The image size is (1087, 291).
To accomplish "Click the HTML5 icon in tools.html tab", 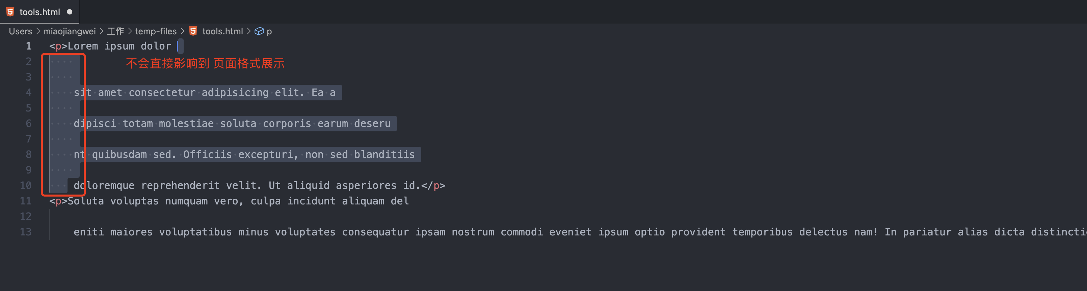I will [10, 12].
